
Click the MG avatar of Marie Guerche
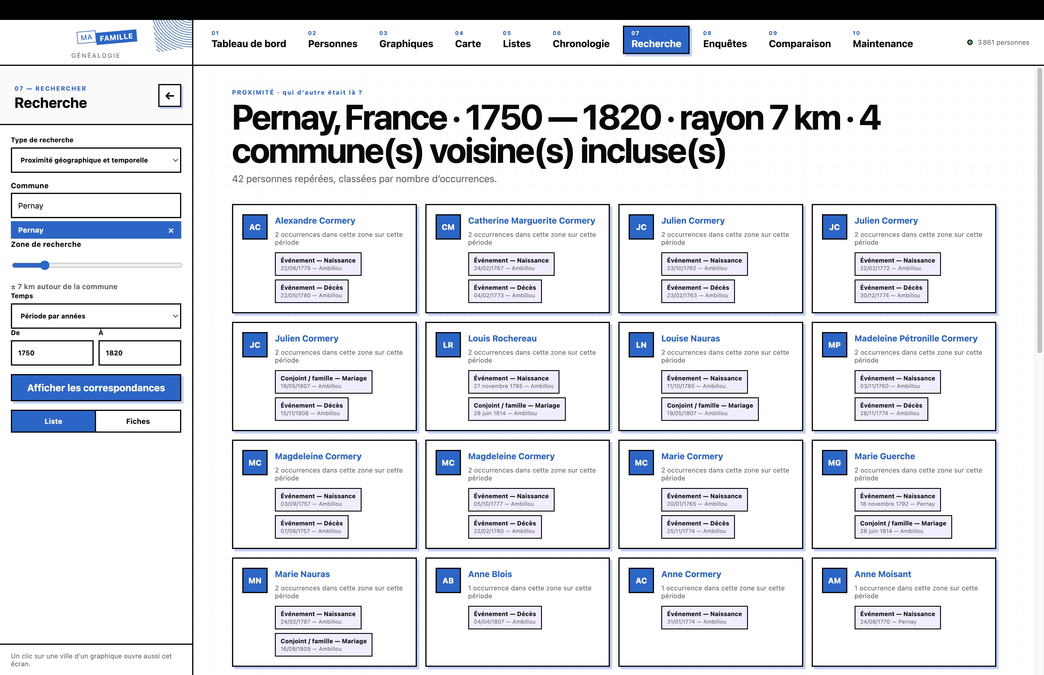(835, 463)
